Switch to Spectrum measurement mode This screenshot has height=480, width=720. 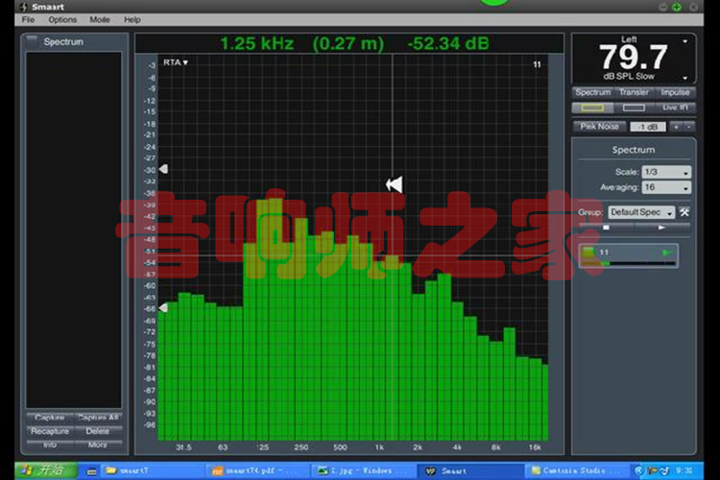[593, 92]
